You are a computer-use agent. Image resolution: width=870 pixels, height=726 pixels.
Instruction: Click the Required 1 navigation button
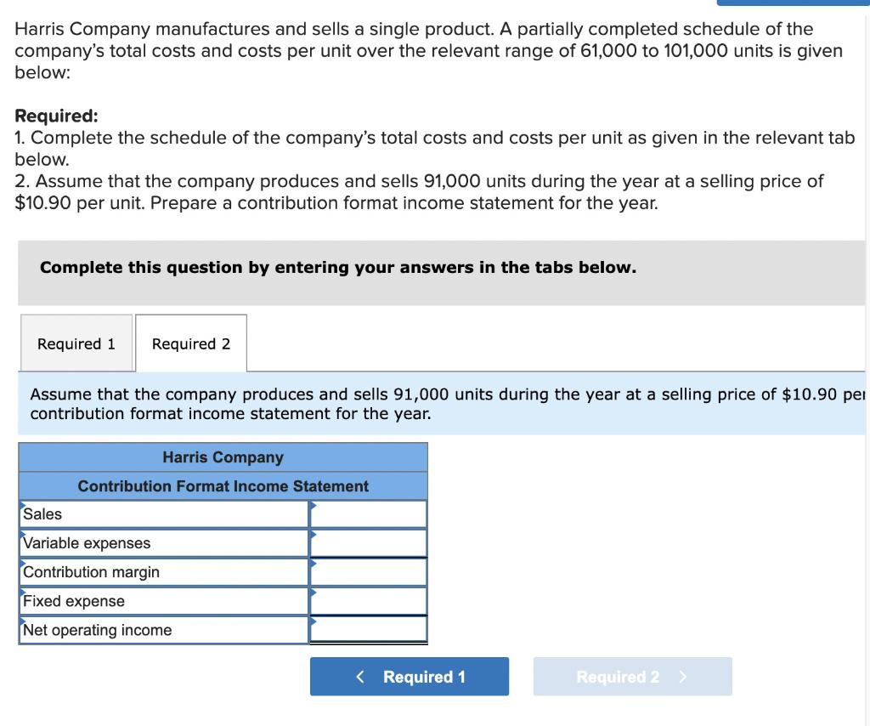410,677
